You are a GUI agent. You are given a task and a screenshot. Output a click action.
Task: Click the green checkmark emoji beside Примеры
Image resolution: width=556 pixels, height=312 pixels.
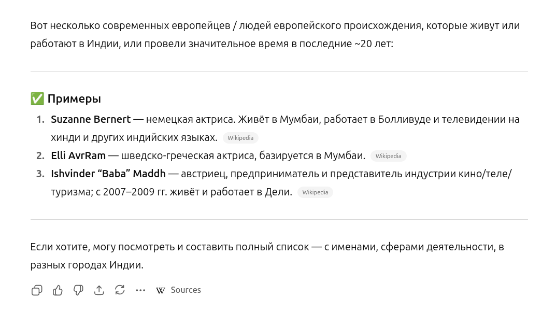[37, 98]
